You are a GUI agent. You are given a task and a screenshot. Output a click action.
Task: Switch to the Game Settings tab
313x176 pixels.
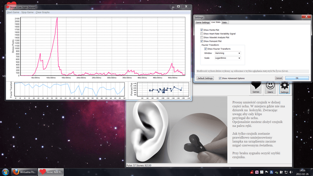coord(202,23)
